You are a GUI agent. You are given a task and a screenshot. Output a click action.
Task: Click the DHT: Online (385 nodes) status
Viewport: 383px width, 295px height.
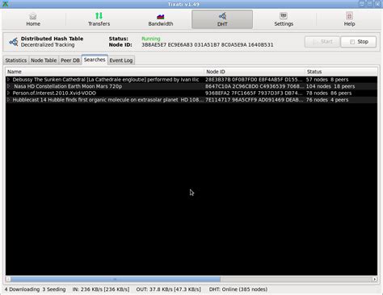pyautogui.click(x=238, y=289)
